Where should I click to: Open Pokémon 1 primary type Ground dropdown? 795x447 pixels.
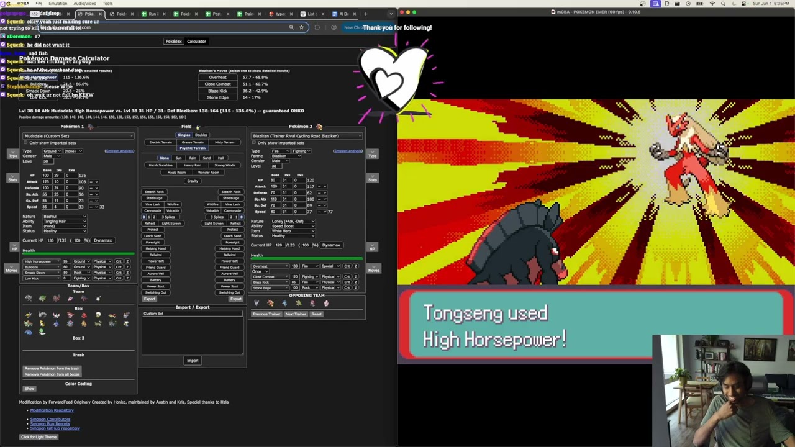52,151
